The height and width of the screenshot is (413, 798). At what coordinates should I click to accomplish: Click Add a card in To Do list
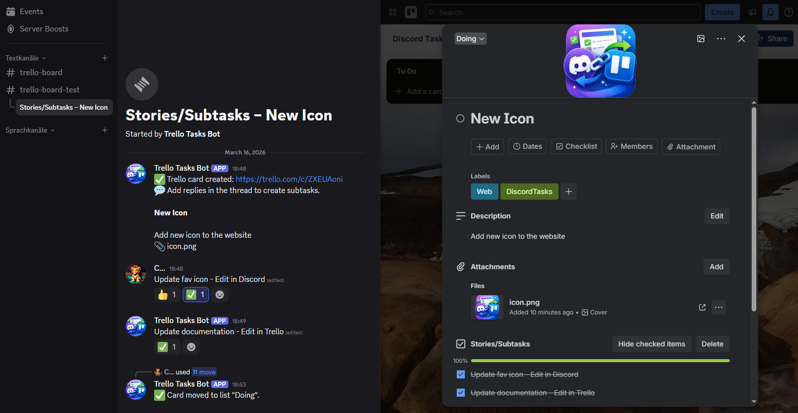tap(420, 91)
